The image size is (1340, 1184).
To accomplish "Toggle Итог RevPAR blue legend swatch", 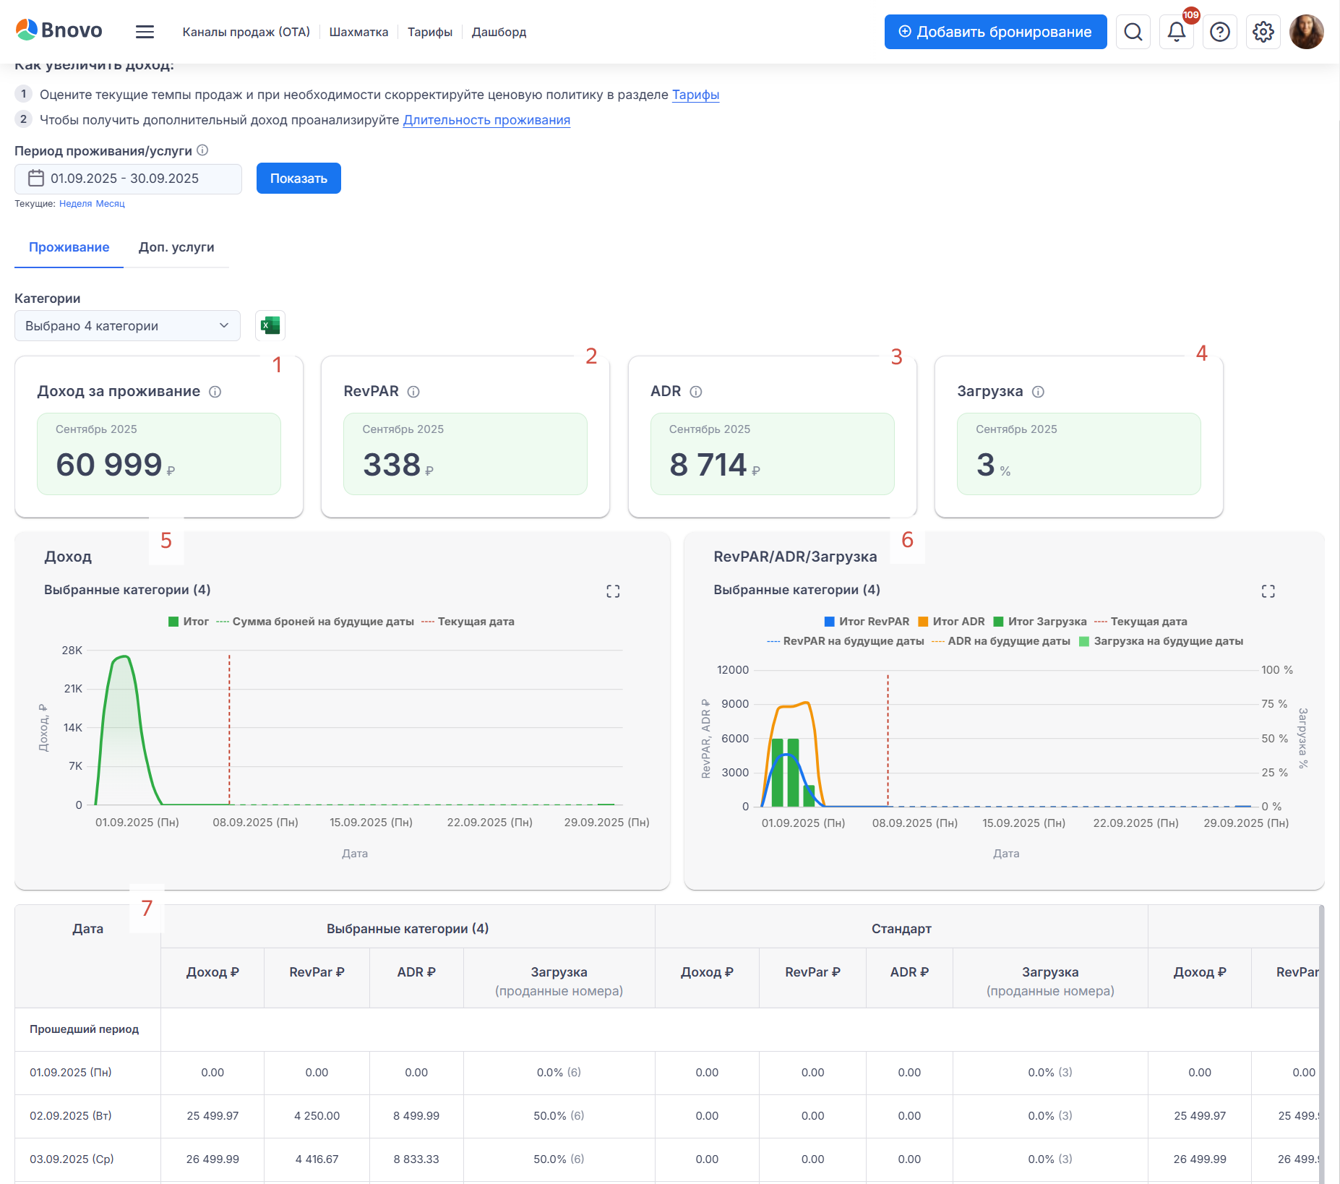I will [830, 622].
